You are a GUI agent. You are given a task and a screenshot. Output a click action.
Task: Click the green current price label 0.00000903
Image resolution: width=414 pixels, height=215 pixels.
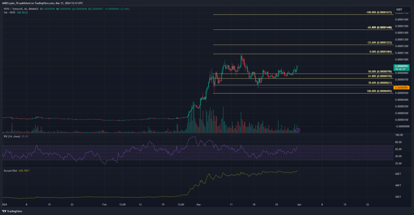tap(402, 66)
